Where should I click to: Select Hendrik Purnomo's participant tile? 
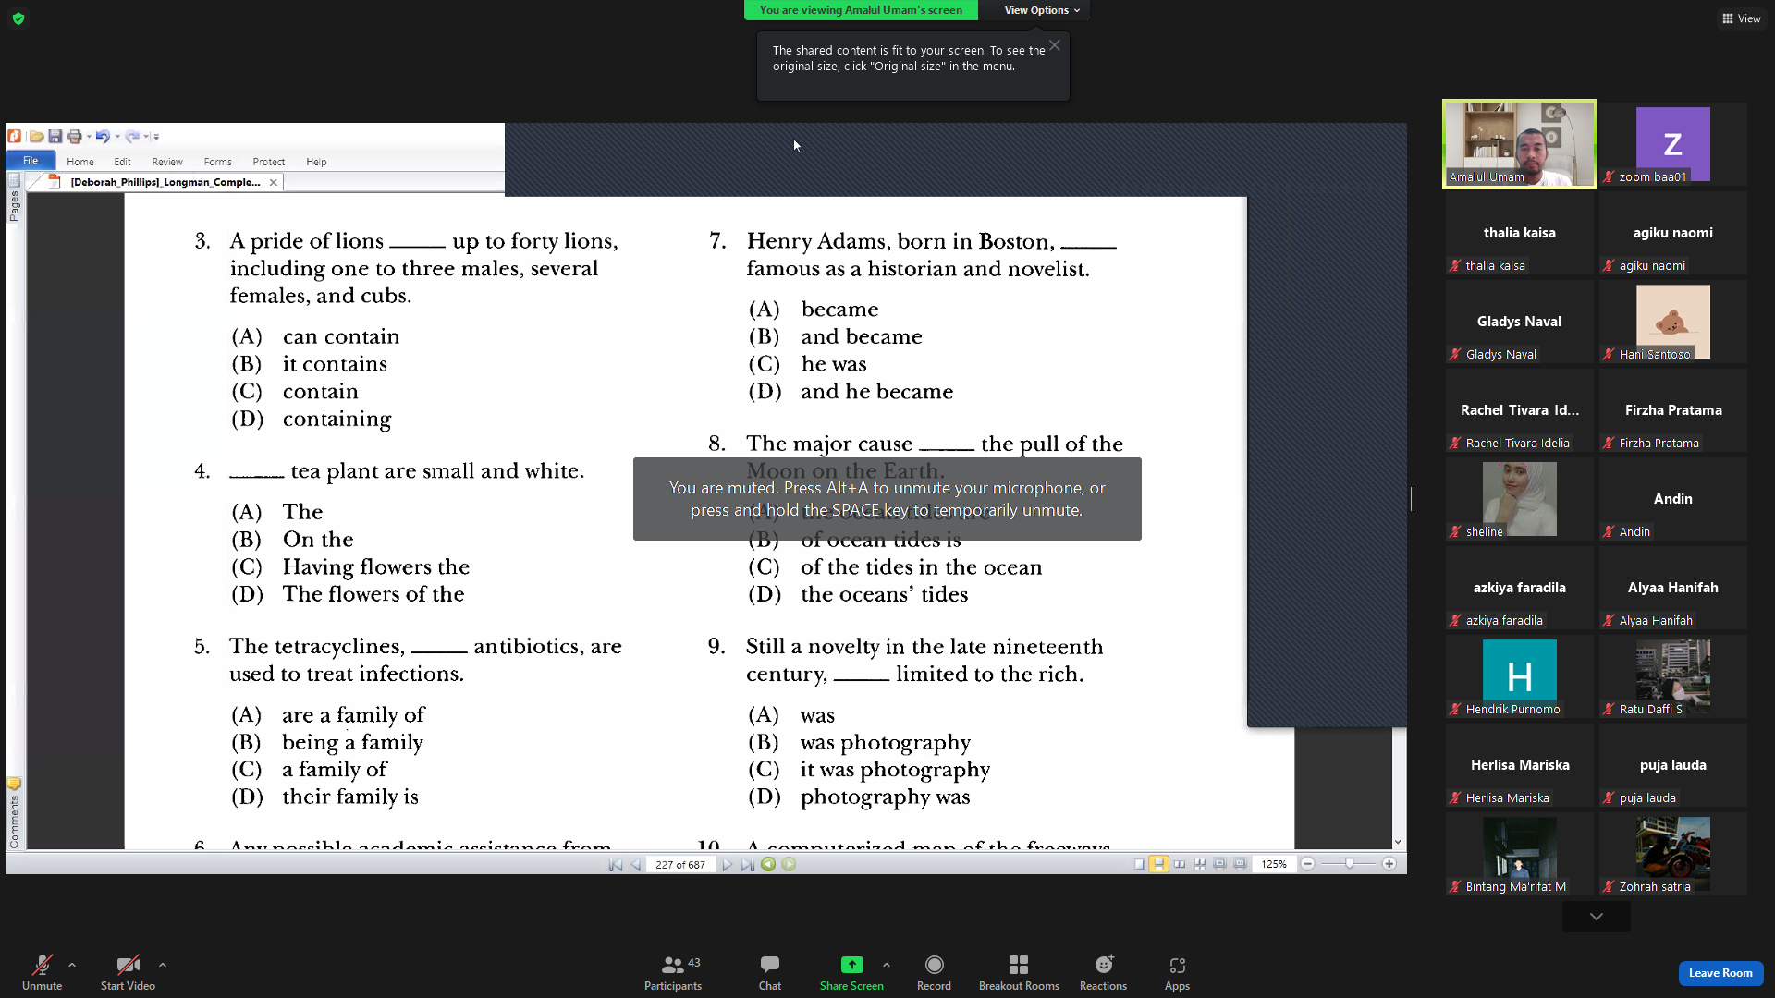coord(1520,676)
